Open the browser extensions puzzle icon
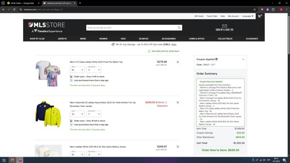290x163 pixels. tap(273, 10)
